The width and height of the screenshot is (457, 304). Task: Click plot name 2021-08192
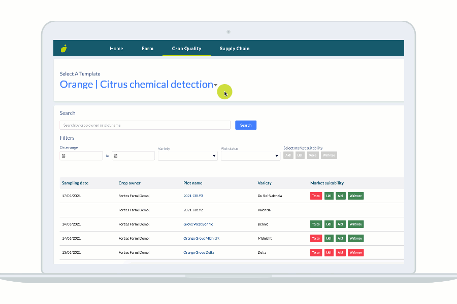click(193, 210)
